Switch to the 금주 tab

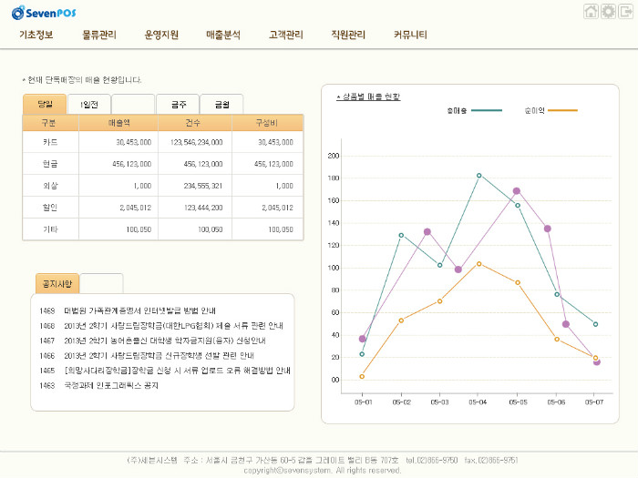(x=178, y=105)
